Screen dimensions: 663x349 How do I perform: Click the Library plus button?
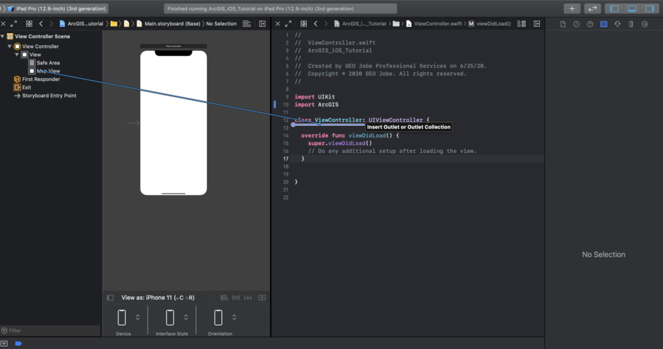click(x=572, y=8)
